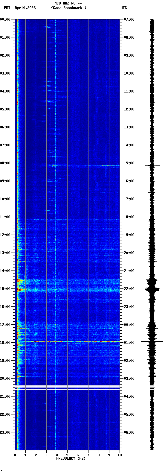Click the '(Casa Benchmark )' subtitle
The image size is (165, 474).
[69, 8]
